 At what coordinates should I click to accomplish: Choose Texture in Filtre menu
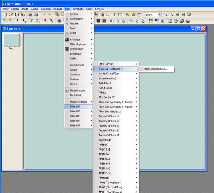pos(79,79)
